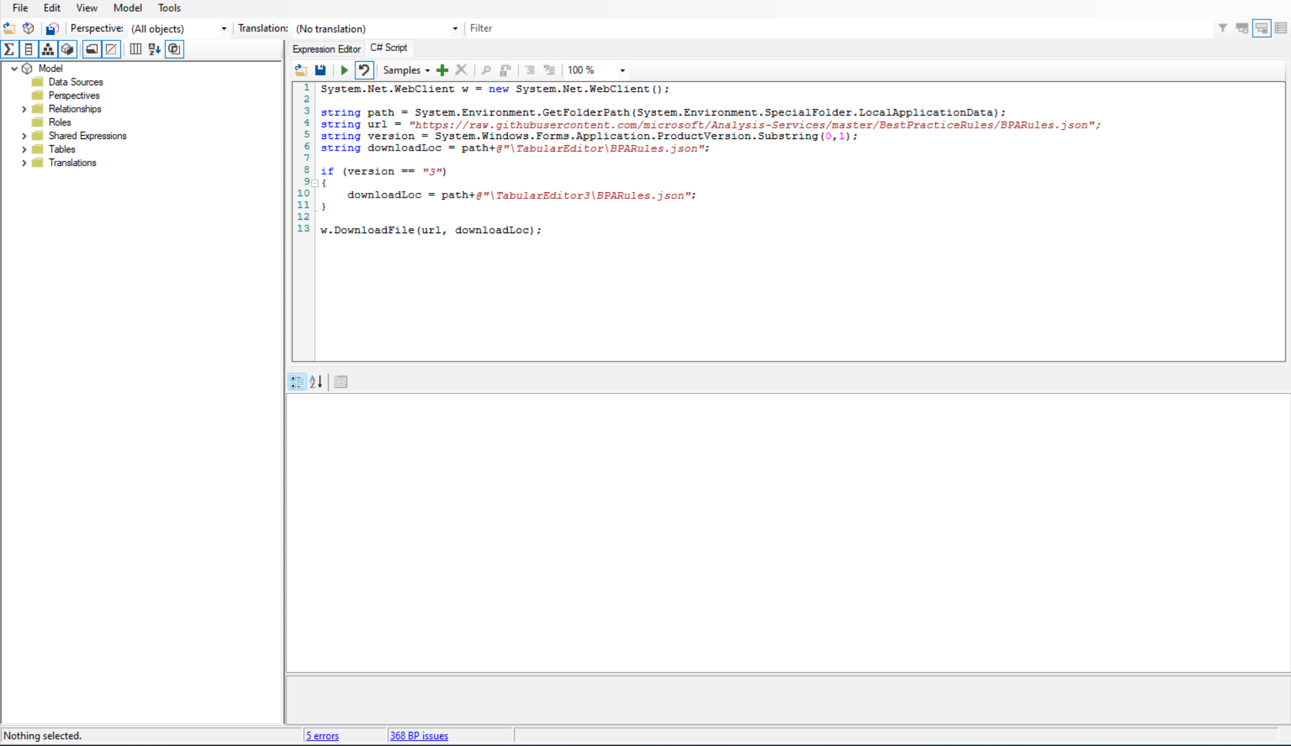
Task: Open the Samples dropdown
Action: [406, 70]
